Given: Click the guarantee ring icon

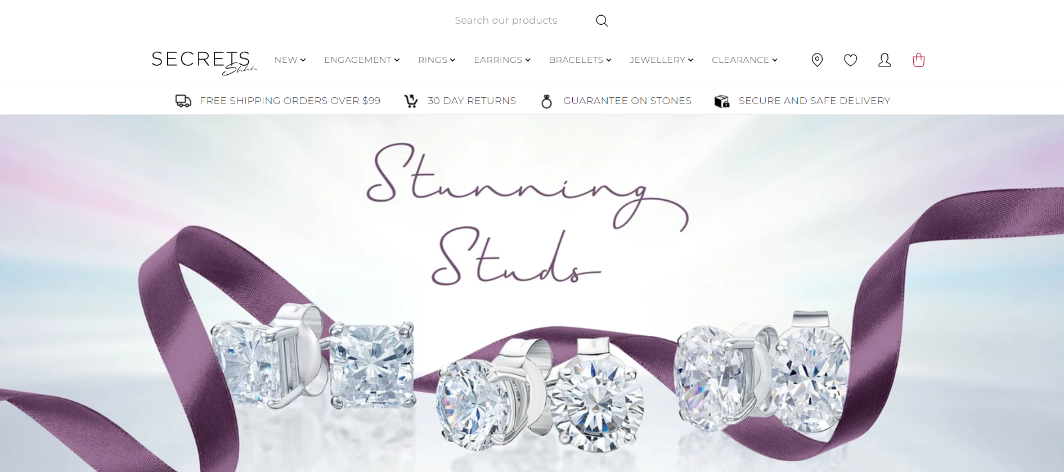Looking at the screenshot, I should [x=546, y=101].
